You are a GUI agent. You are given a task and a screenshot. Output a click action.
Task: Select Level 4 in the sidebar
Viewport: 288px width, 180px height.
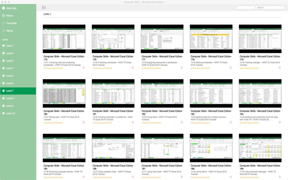pyautogui.click(x=18, y=68)
